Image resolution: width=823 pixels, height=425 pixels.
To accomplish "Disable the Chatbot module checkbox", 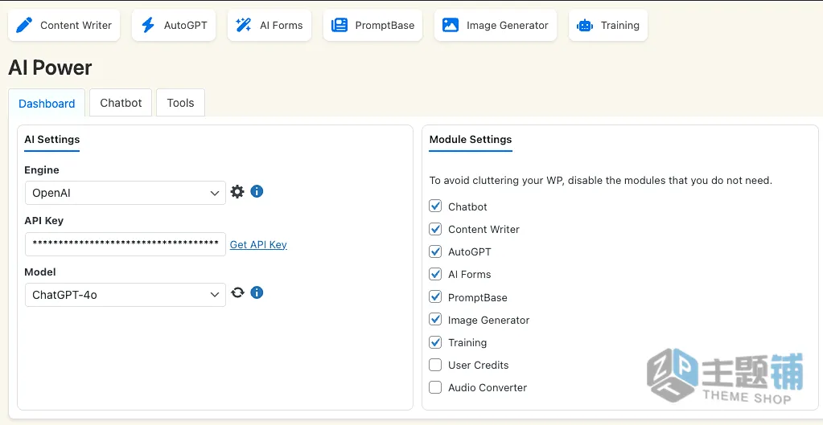I will click(x=435, y=206).
